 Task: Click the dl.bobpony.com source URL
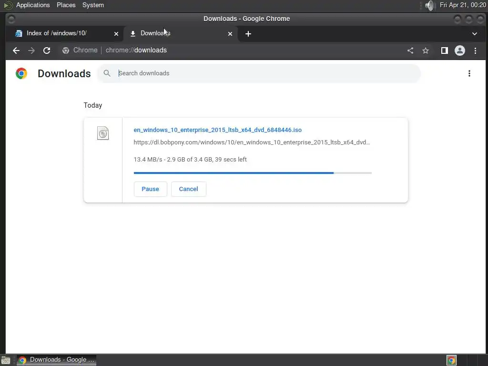tap(252, 142)
